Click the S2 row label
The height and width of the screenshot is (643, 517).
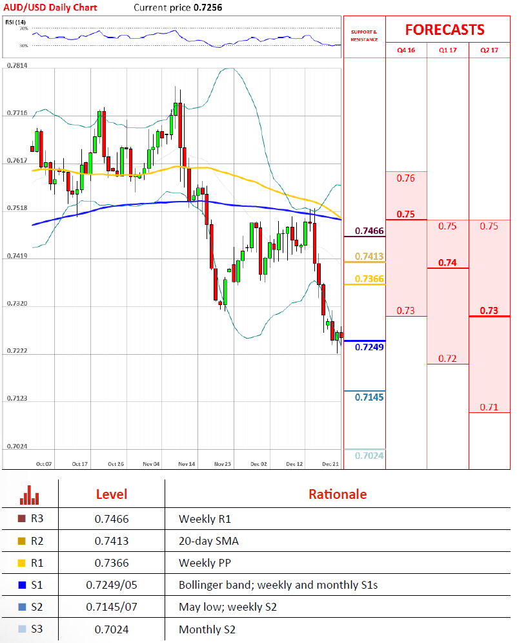[x=37, y=607]
